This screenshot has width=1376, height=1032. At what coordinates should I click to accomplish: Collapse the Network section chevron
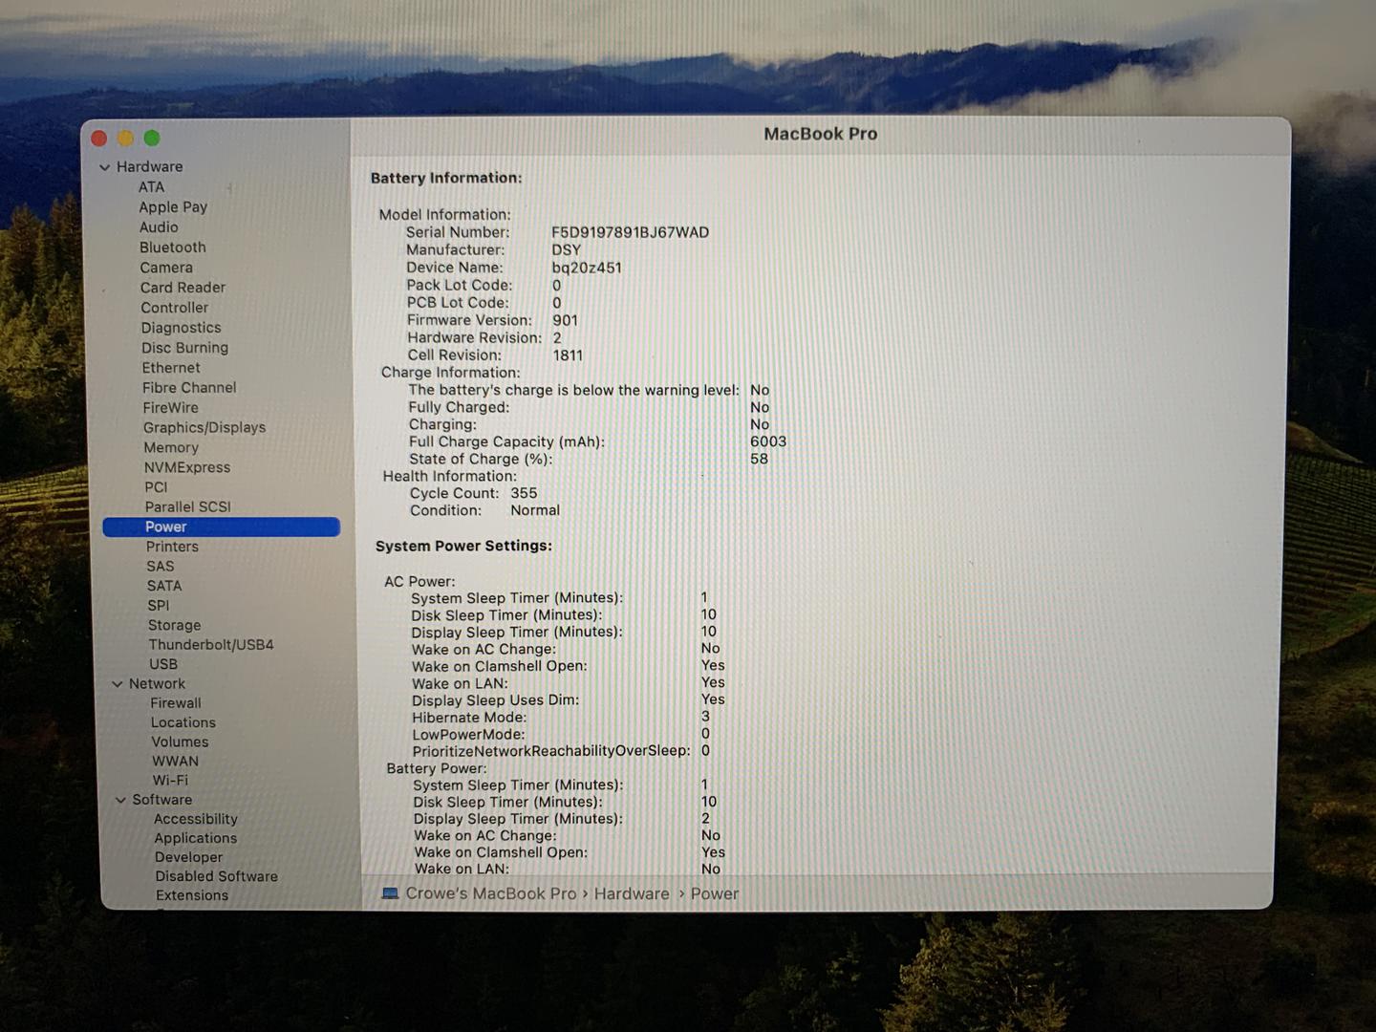(118, 684)
